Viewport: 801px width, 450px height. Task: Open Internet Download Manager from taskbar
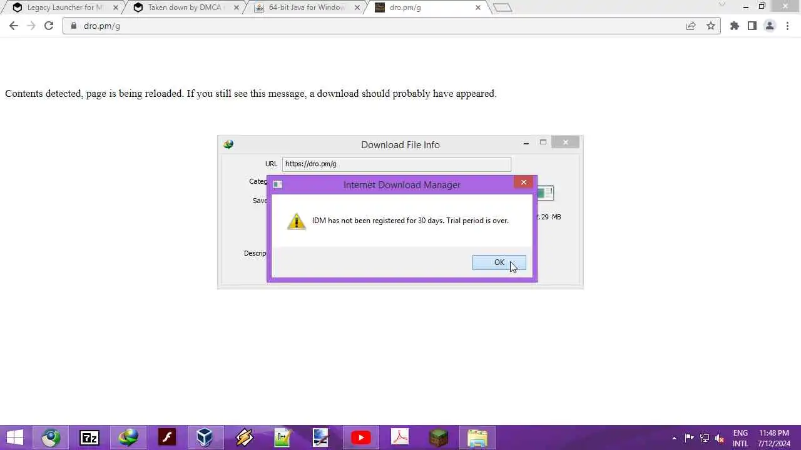pyautogui.click(x=128, y=437)
